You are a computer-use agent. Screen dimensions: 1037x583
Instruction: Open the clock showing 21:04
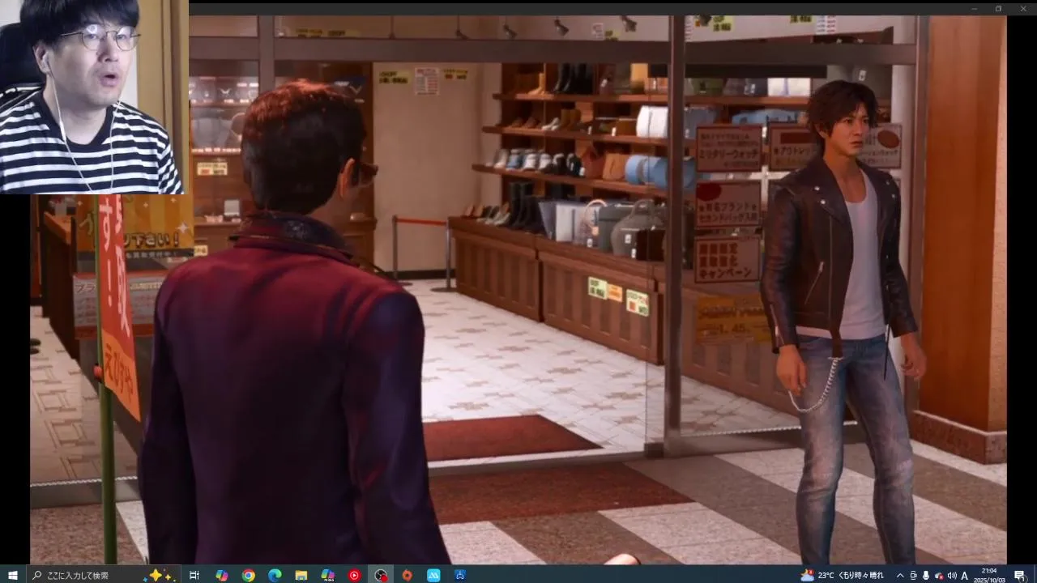click(x=988, y=575)
